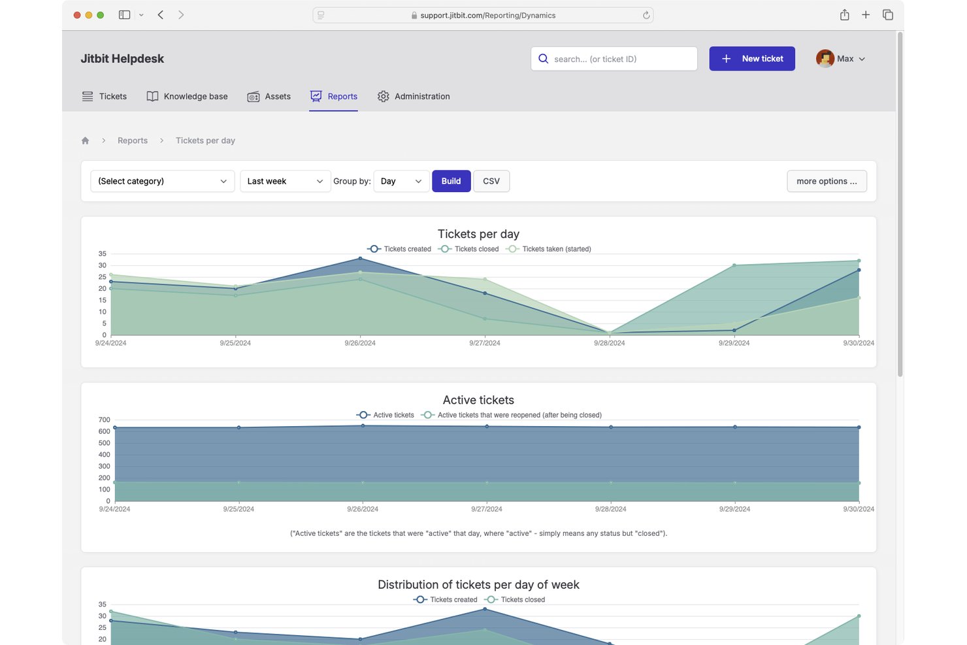Screen dimensions: 967x645
Task: Open the Select category dropdown
Action: point(162,181)
